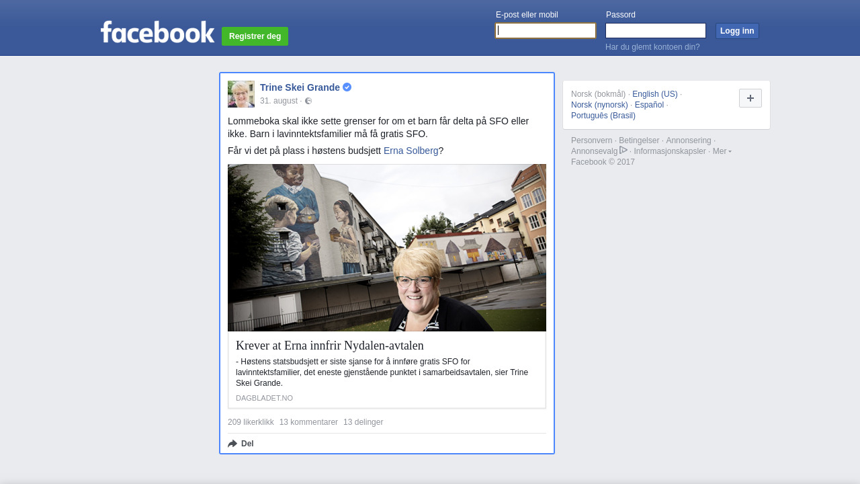
Task: Open the Har du glemt kontoen din link
Action: click(652, 47)
